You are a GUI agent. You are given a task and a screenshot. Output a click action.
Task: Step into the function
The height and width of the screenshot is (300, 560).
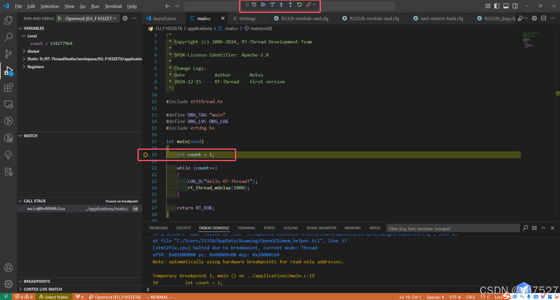pos(281,5)
